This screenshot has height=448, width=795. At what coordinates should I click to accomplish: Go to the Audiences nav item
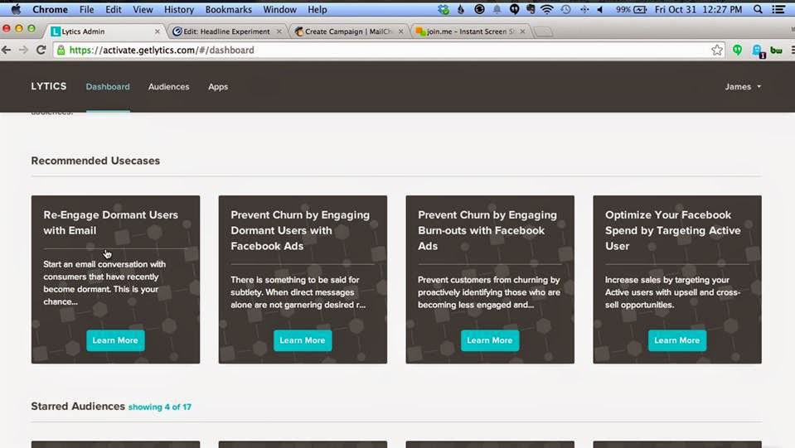(168, 87)
